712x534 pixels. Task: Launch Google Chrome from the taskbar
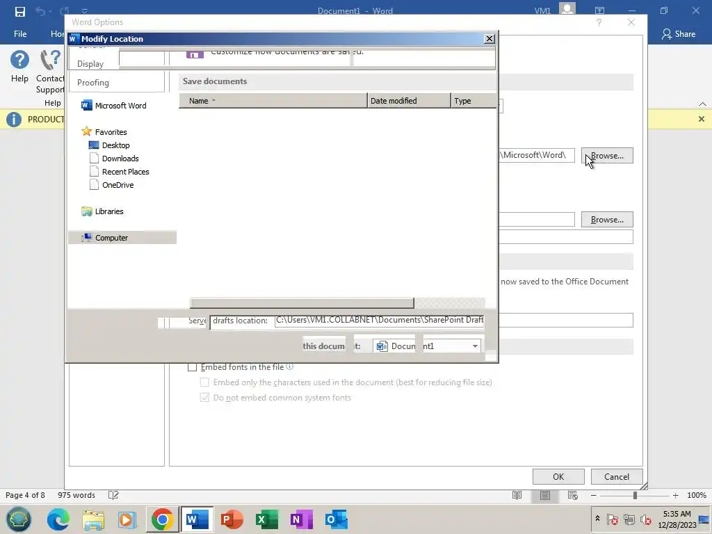(162, 519)
